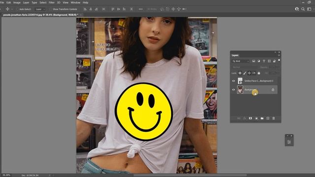This screenshot has width=315, height=177.
Task: Collapse the Layers panel
Action: coord(275,52)
